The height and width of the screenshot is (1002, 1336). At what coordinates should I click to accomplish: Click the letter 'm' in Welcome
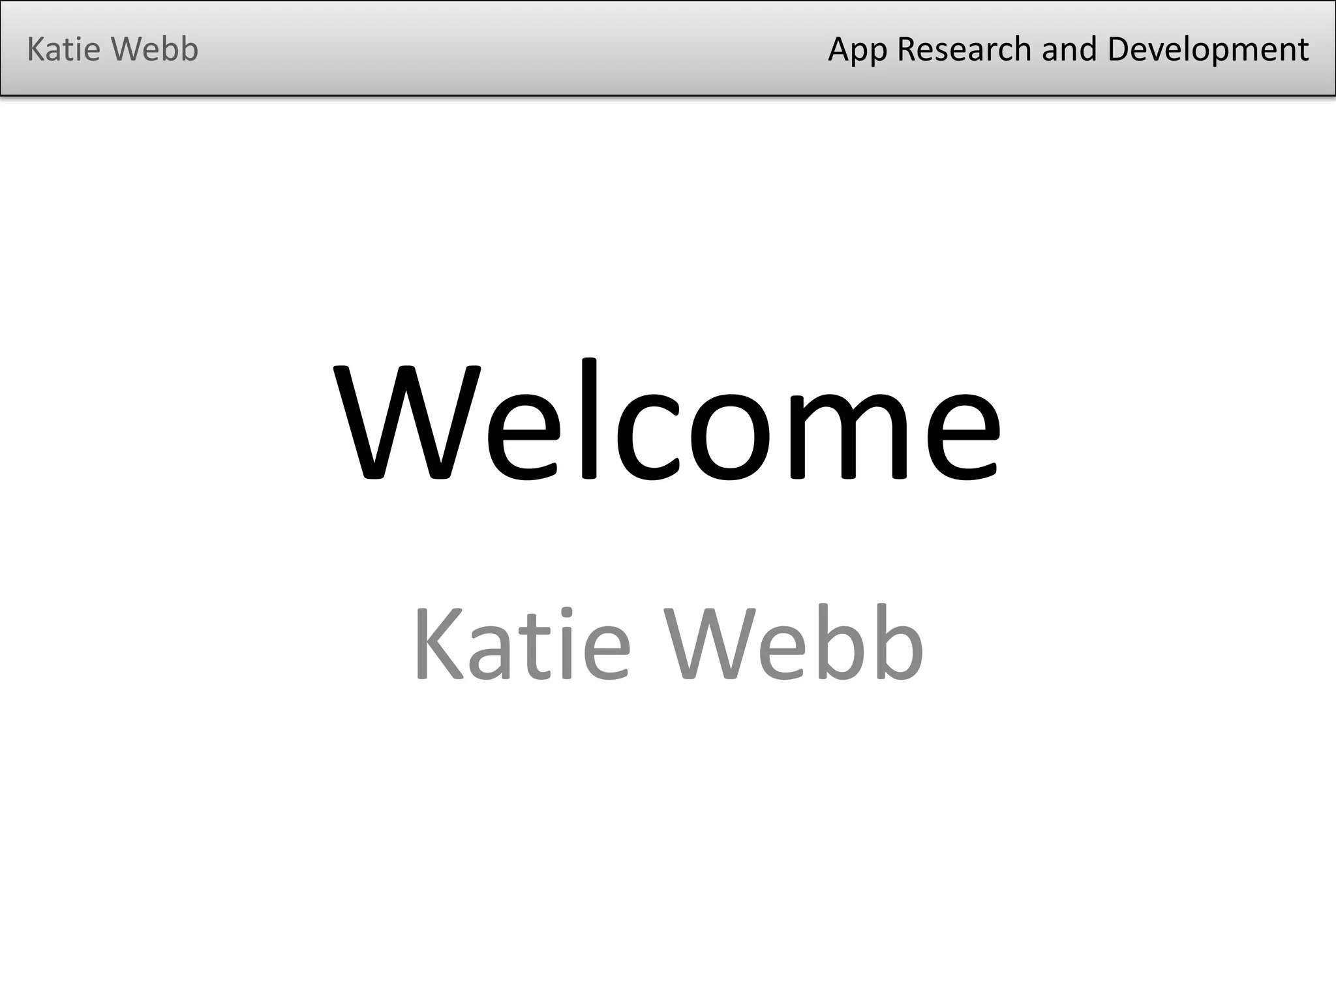coord(848,436)
